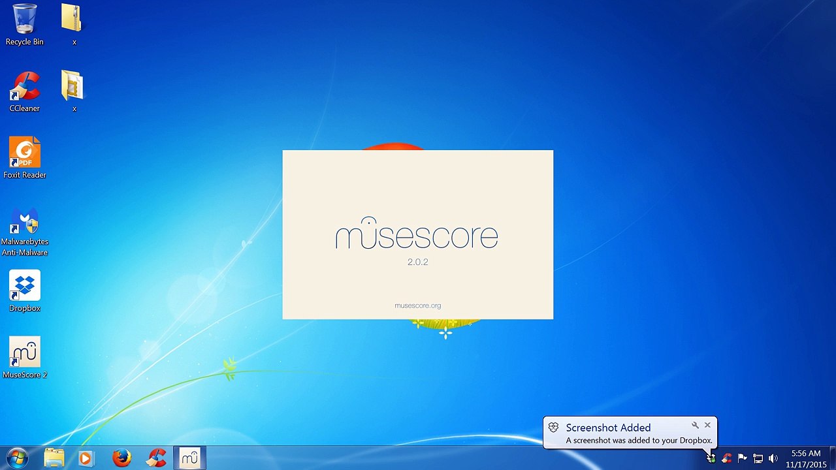Click the CCleaner system tray icon
This screenshot has height=470, width=836.
pyautogui.click(x=727, y=458)
